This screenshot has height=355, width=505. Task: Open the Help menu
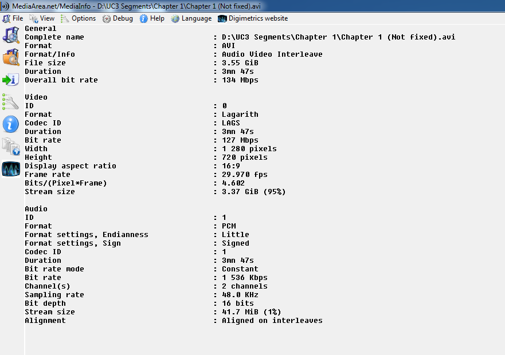coord(152,18)
